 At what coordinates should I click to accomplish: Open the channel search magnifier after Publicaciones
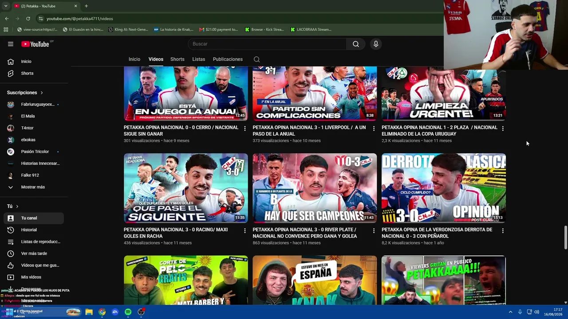pos(256,59)
